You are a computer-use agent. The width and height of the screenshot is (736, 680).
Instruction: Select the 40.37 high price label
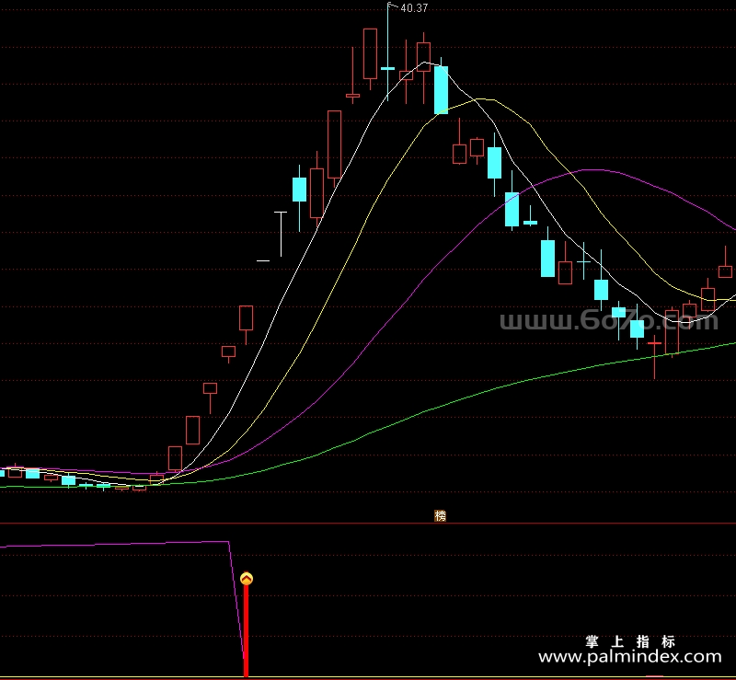[414, 8]
